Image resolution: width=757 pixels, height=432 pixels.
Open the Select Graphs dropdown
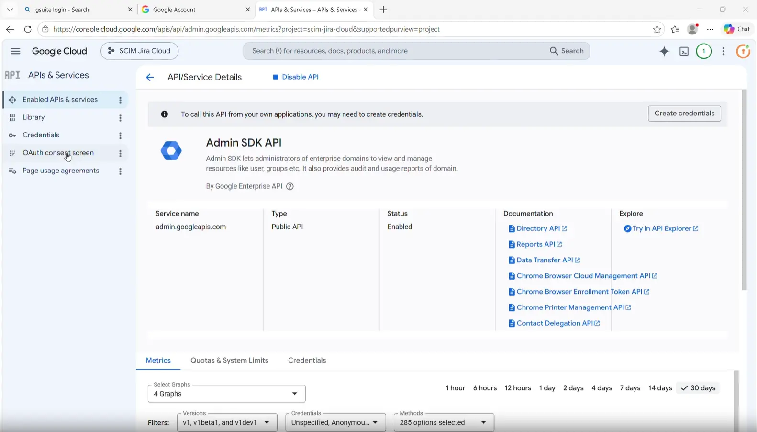[226, 393]
